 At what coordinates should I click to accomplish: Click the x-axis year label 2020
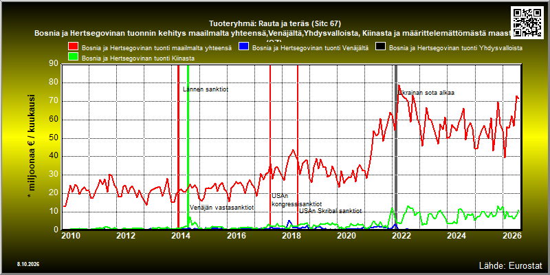pyautogui.click(x=346, y=235)
